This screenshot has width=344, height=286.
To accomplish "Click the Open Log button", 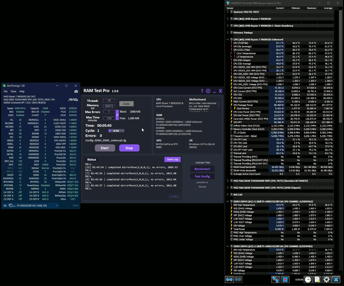I will 173,159.
